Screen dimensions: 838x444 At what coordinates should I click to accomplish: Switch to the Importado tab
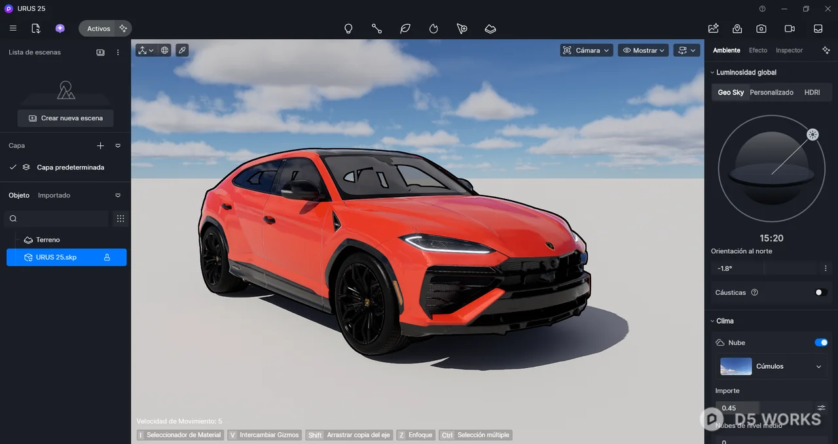coord(54,196)
